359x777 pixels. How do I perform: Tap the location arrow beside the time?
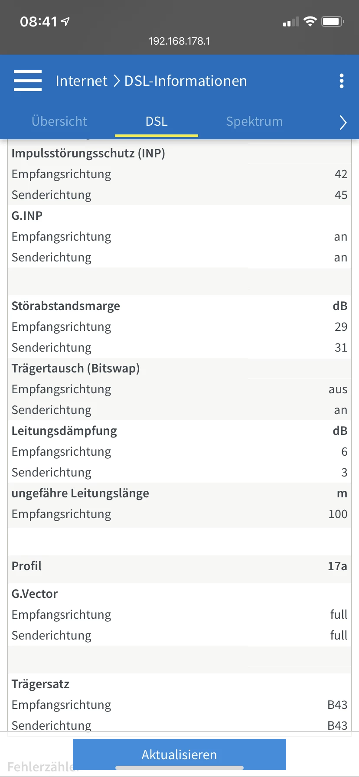(65, 21)
